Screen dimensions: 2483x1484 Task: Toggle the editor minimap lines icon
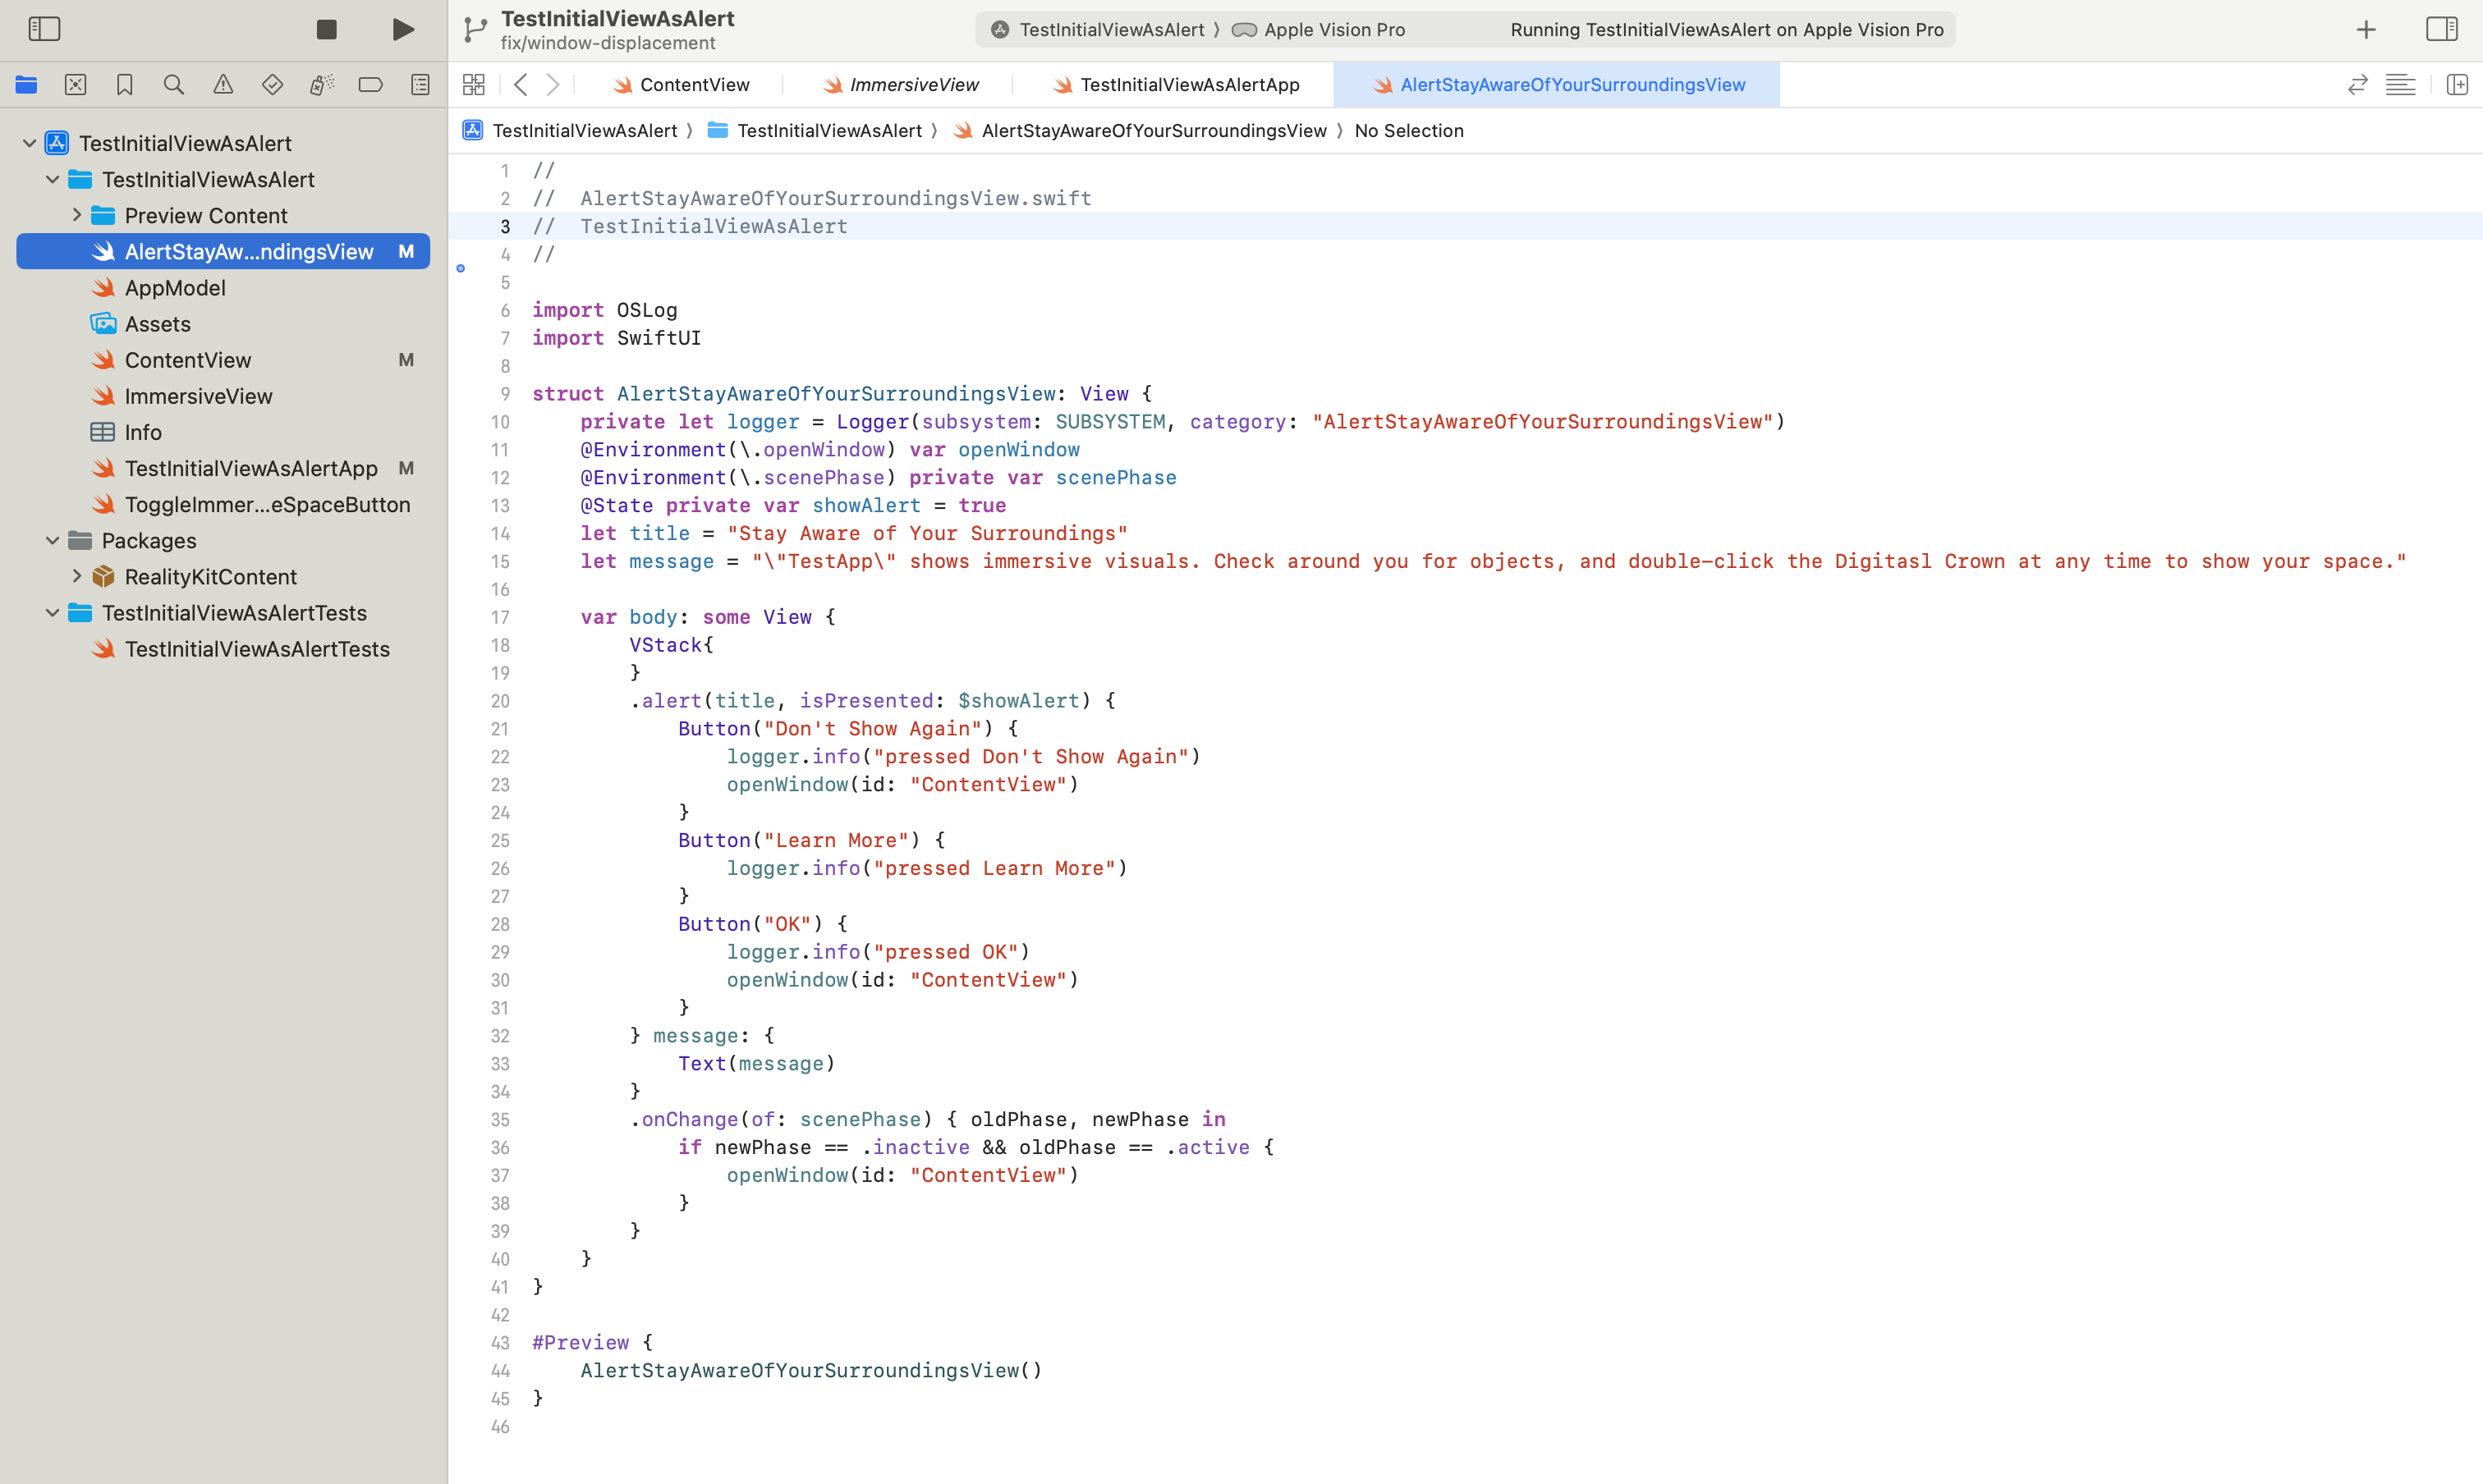2400,85
